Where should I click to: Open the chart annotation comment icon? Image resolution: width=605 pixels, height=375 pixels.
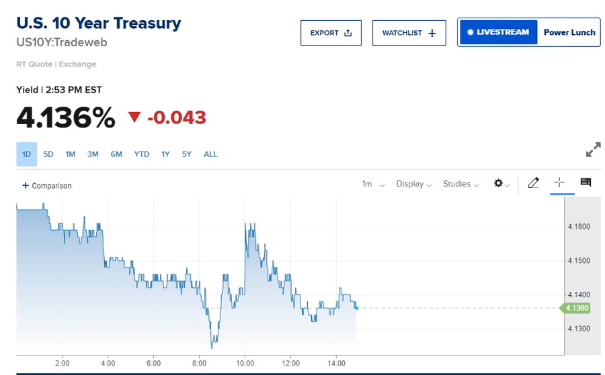(586, 182)
